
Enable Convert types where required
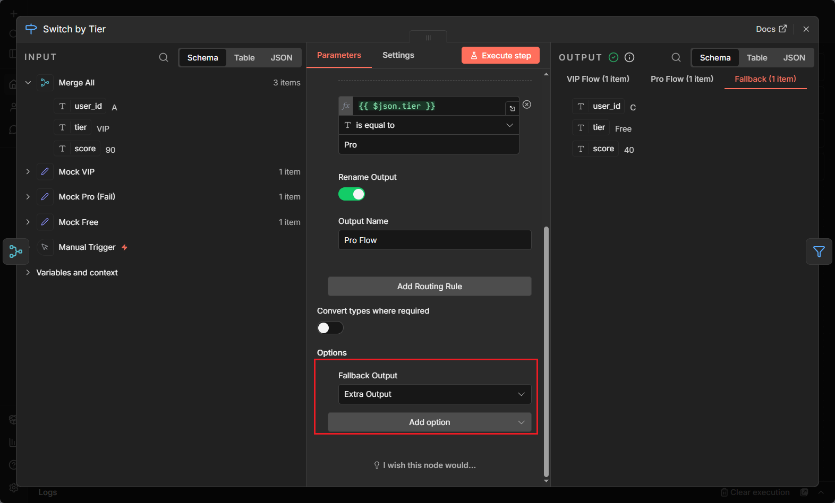click(330, 328)
